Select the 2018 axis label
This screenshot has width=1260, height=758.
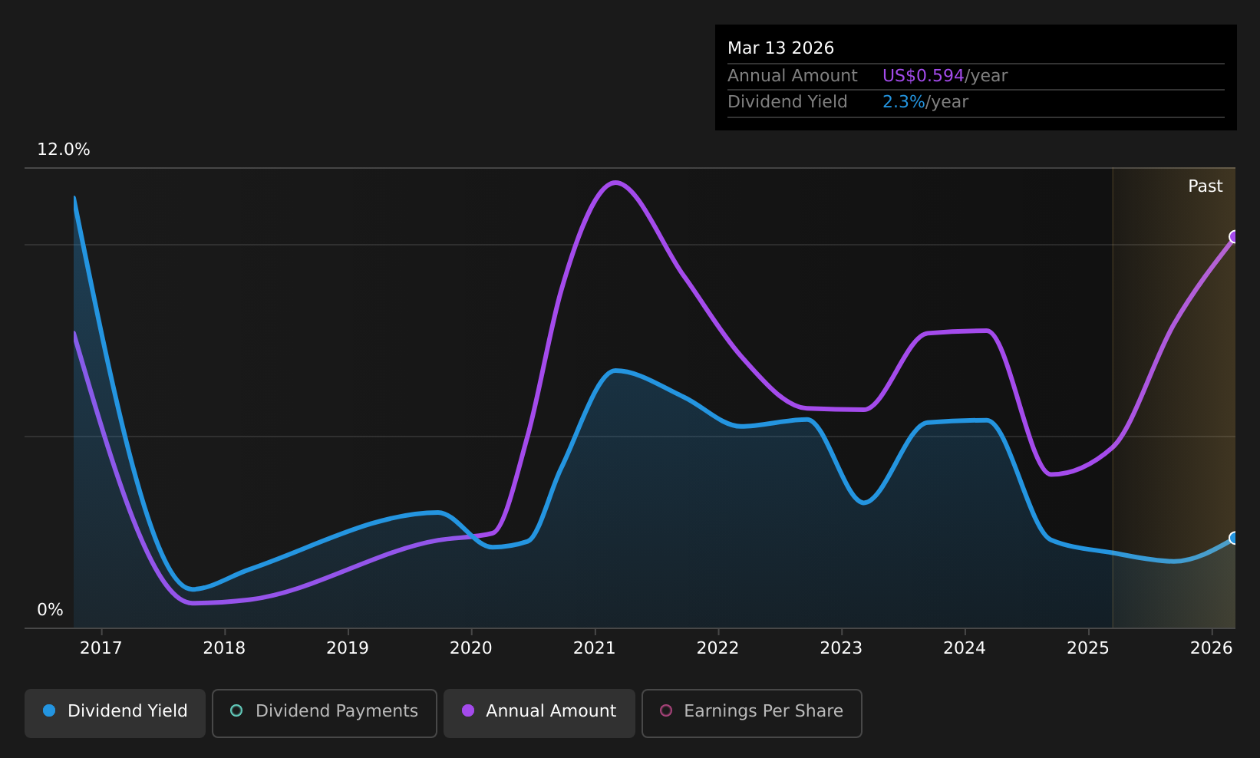pos(224,648)
